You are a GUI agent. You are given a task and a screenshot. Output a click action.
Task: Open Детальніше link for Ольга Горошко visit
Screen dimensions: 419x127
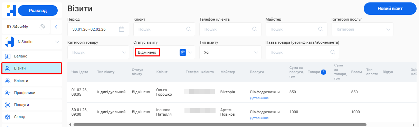[259, 98]
